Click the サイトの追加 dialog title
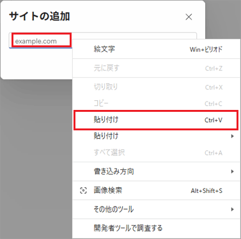The width and height of the screenshot is (241, 239). 40,17
